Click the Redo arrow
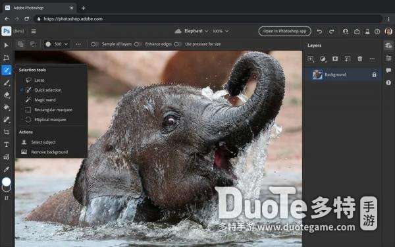This screenshot has height=247, width=395. 332,32
